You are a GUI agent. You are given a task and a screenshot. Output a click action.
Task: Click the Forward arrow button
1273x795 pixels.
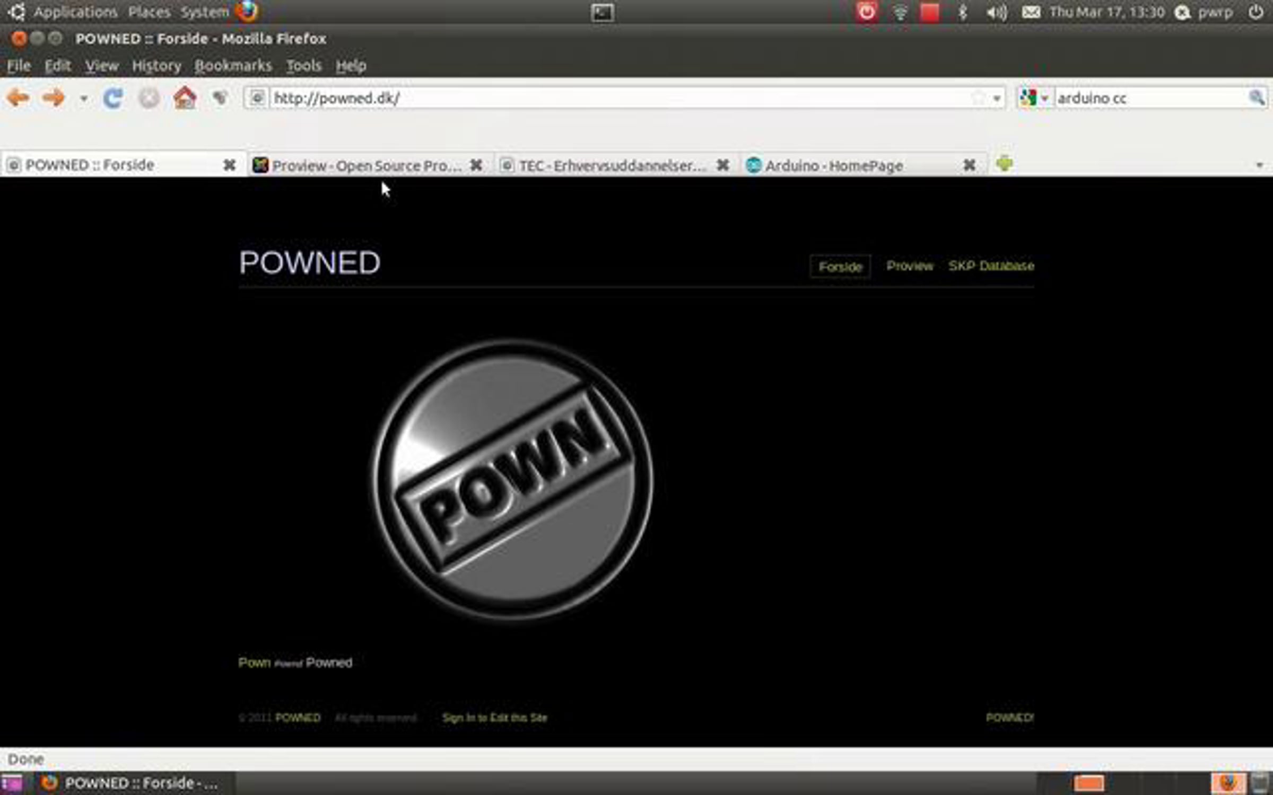pos(53,98)
